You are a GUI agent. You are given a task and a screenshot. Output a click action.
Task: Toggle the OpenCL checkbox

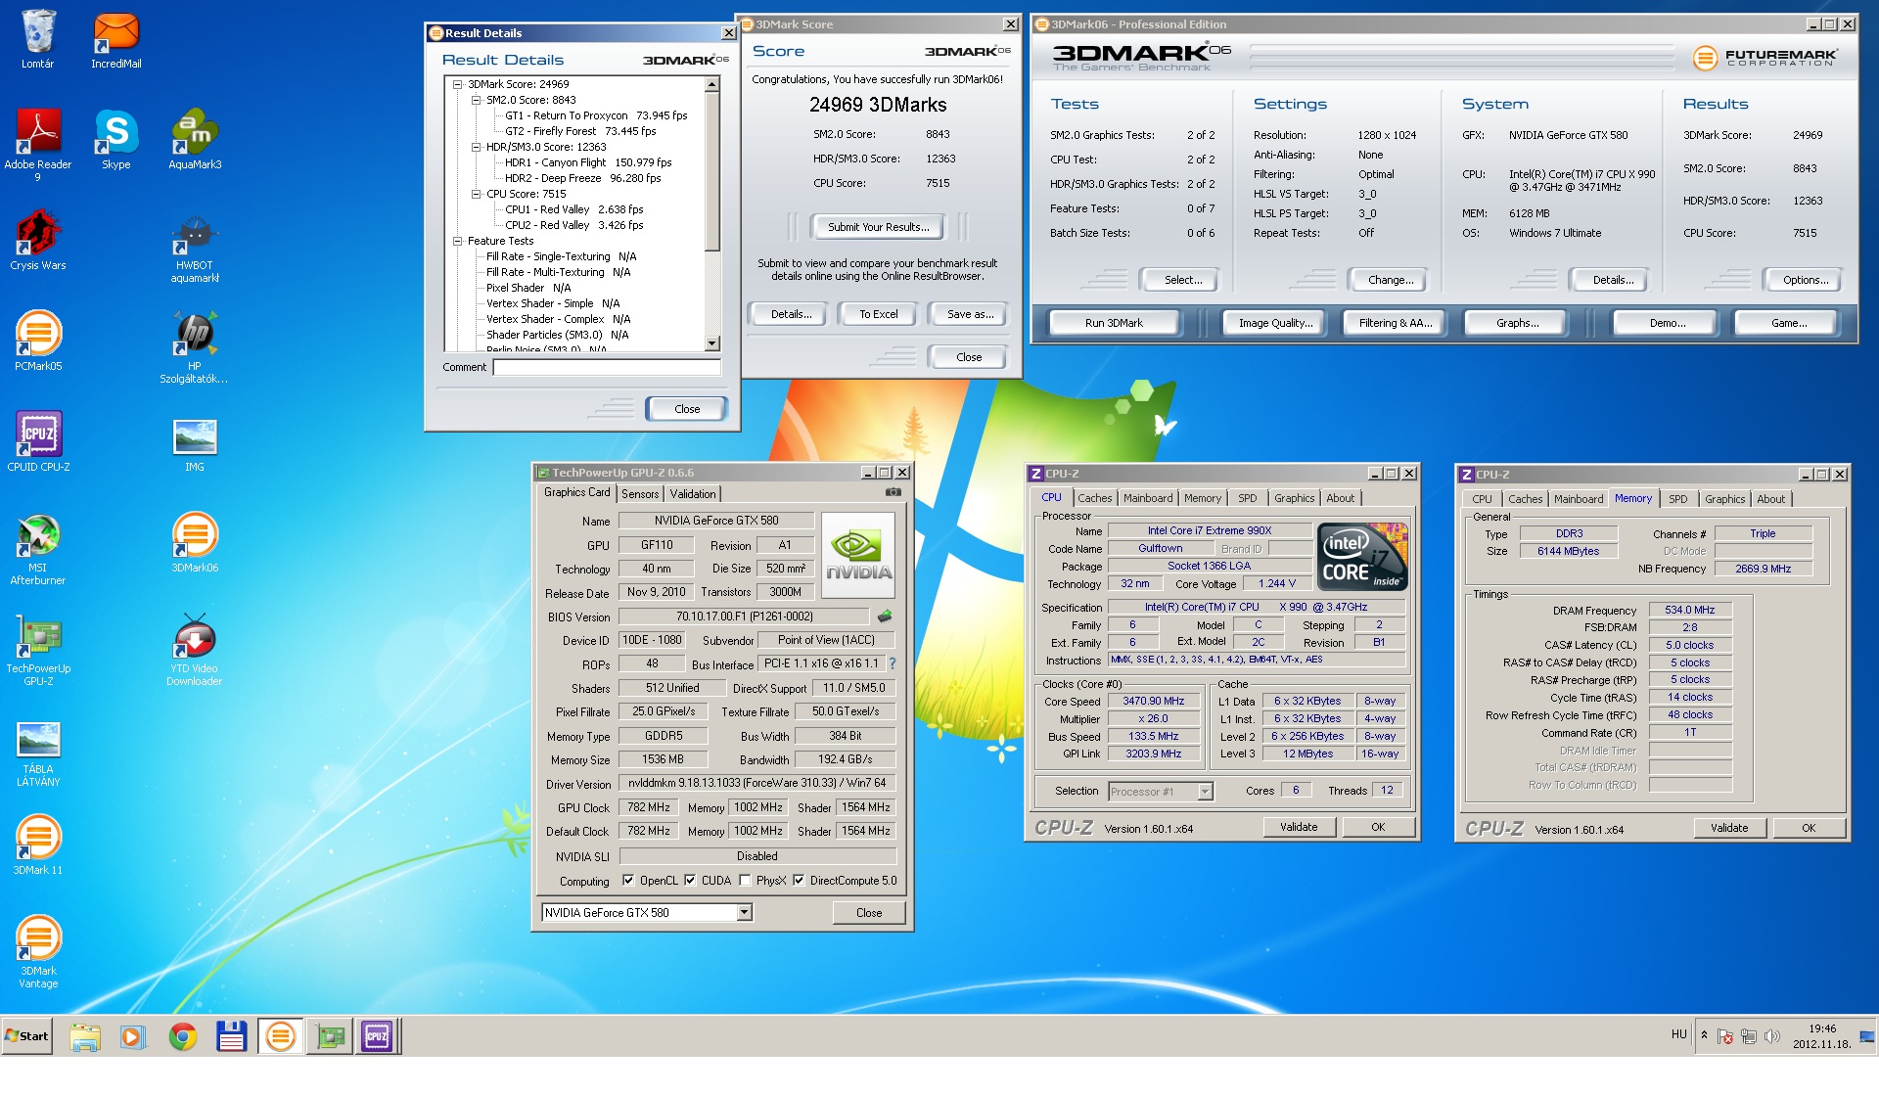628,880
